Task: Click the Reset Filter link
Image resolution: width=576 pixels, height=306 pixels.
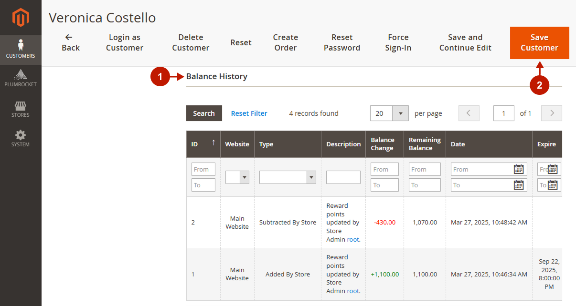Action: click(x=249, y=113)
